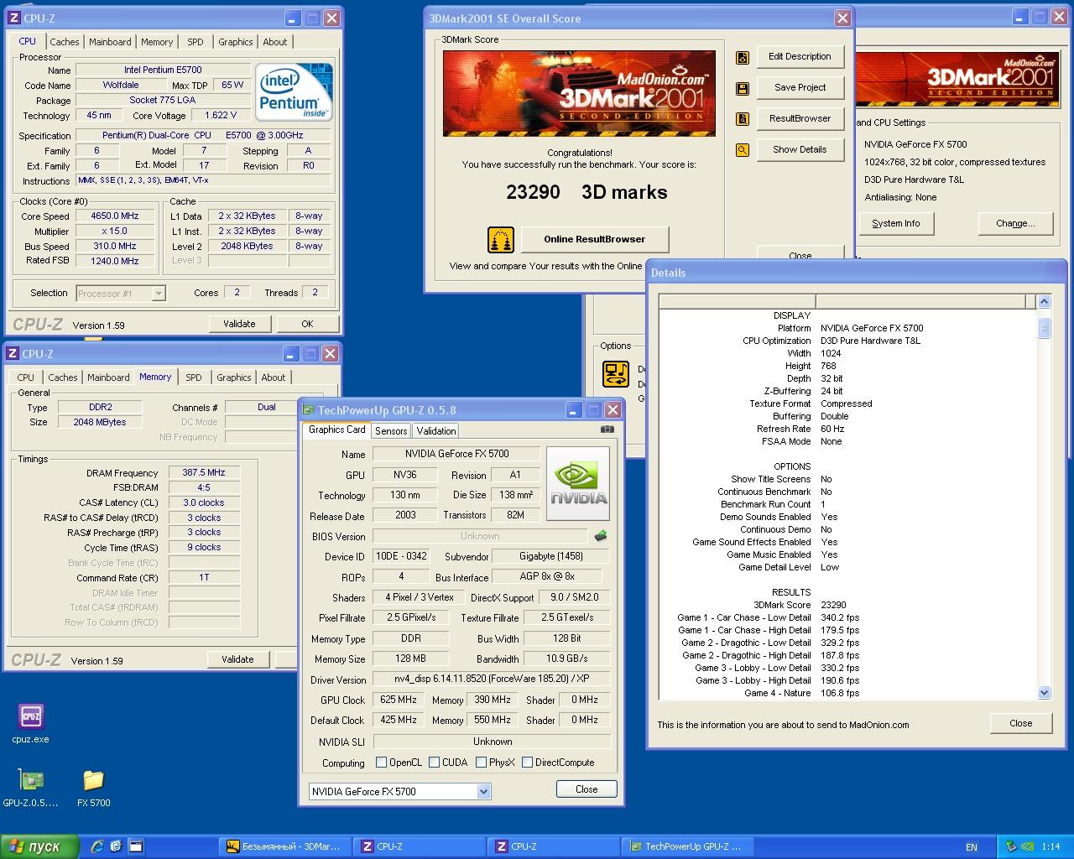This screenshot has height=859, width=1074.
Task: Click the DRAM Frequency value 387.5 MHz
Action: (x=204, y=473)
